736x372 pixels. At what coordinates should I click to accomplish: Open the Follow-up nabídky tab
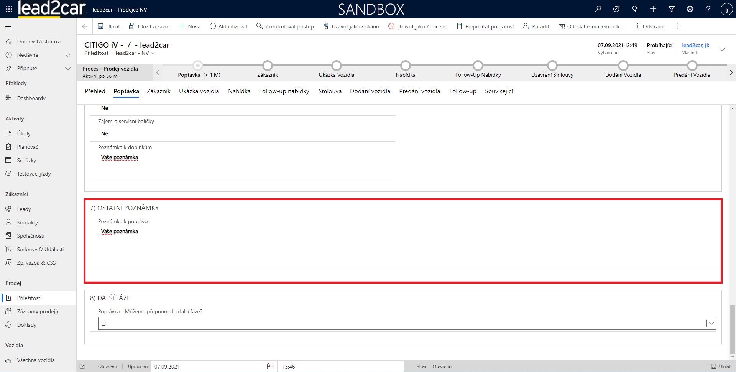coord(284,91)
